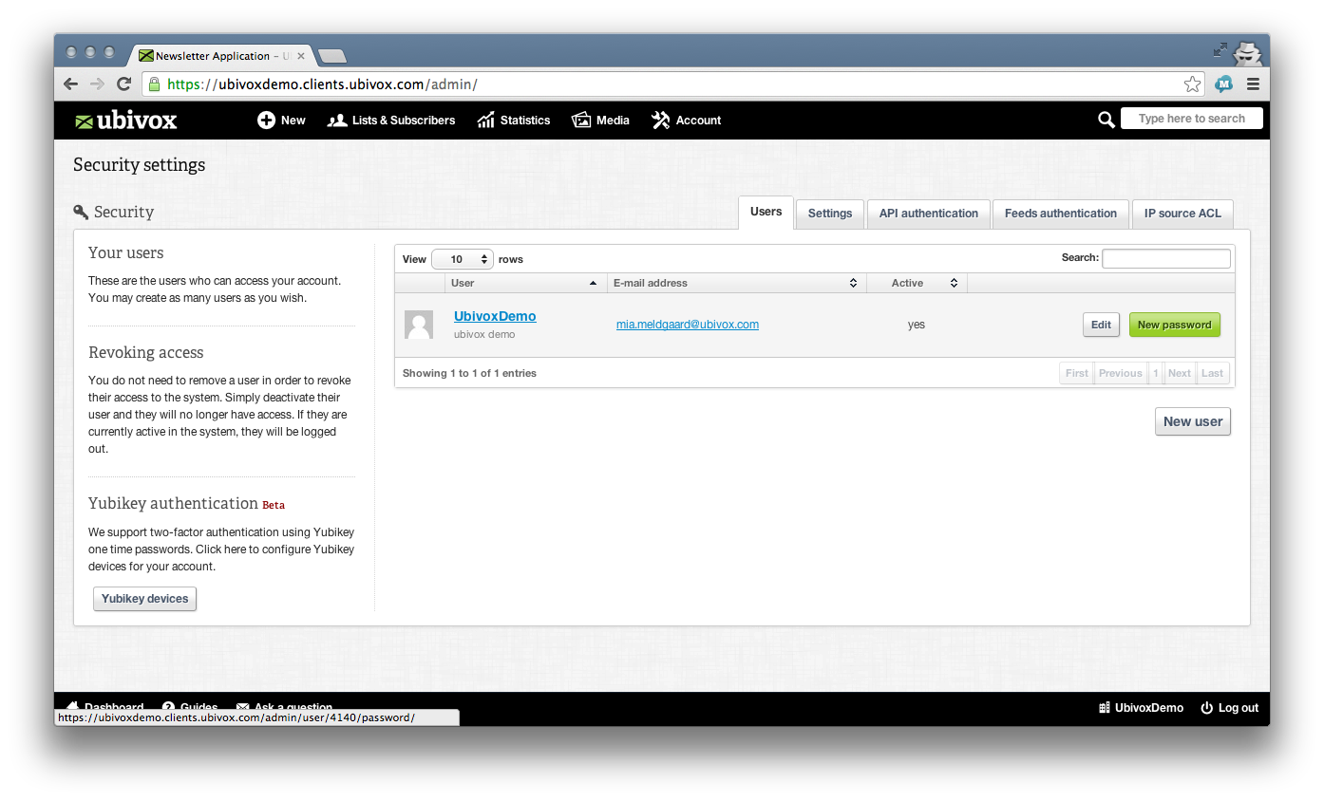Image resolution: width=1324 pixels, height=801 pixels.
Task: Open a new browser tab
Action: [x=331, y=57]
